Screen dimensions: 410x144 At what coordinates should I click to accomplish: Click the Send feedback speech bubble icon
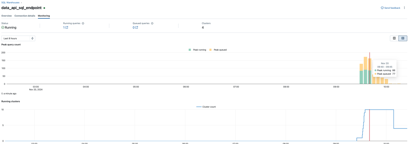382,8
